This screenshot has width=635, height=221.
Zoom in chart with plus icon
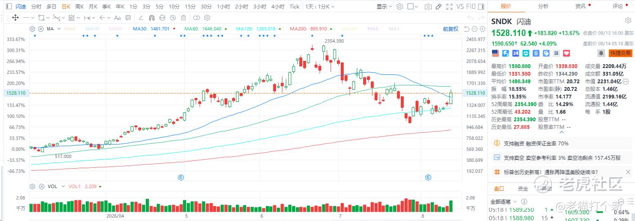482,29
